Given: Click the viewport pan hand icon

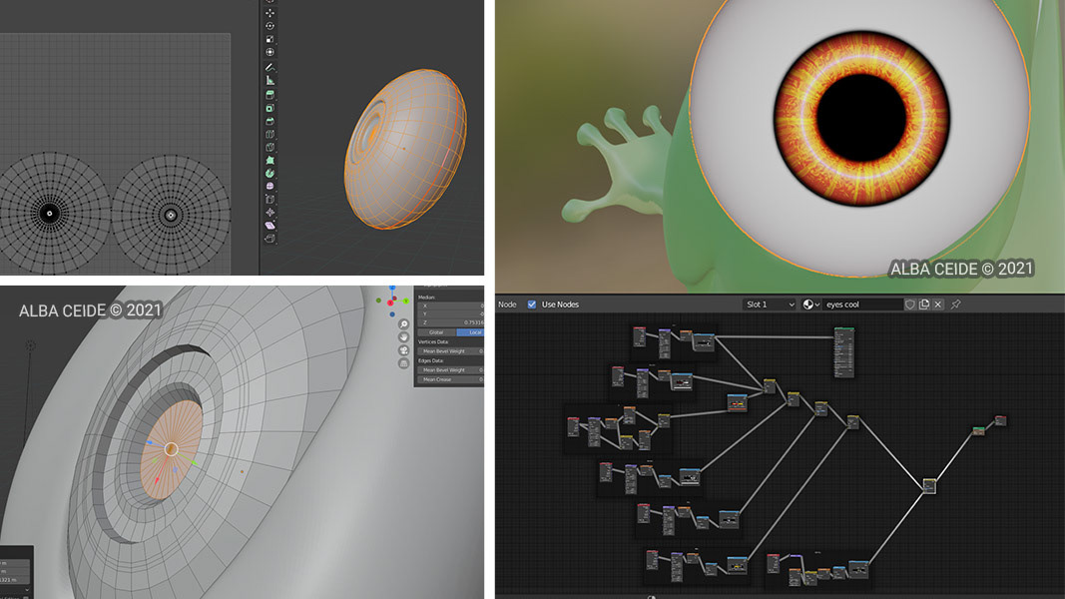Looking at the screenshot, I should pyautogui.click(x=403, y=336).
